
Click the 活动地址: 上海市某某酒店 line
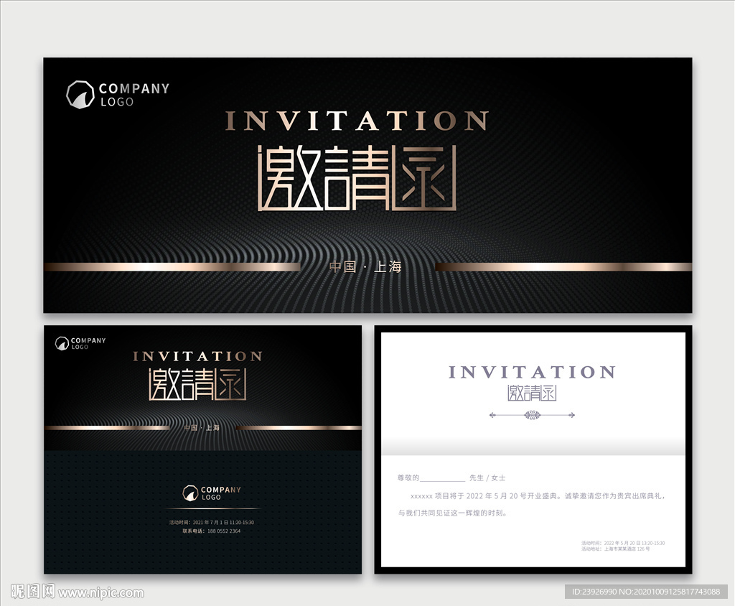pyautogui.click(x=615, y=549)
